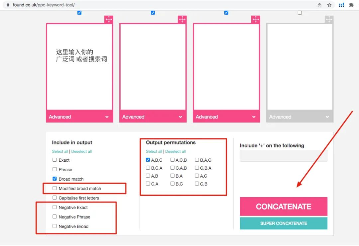
Task: Click the move handle on the second keyword box
Action: pos(182,19)
